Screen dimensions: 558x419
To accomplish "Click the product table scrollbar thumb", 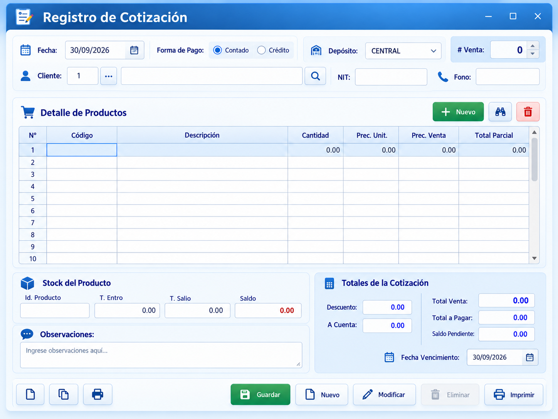I will [x=534, y=159].
